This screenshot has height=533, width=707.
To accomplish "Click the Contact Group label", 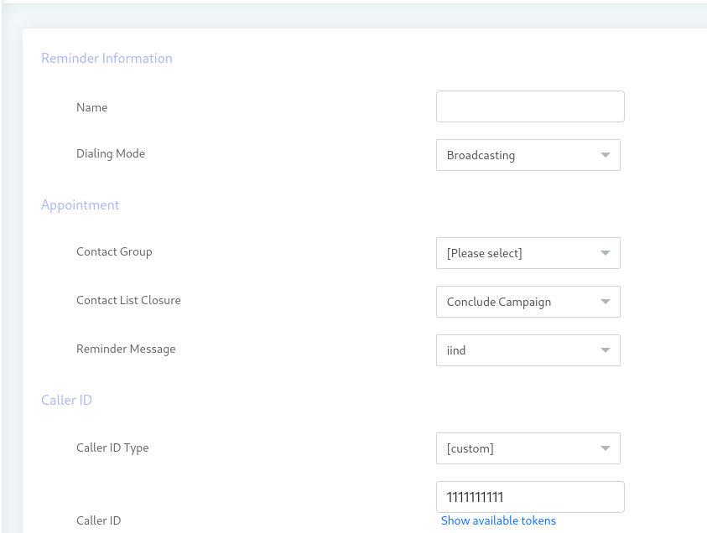I will click(x=114, y=251).
